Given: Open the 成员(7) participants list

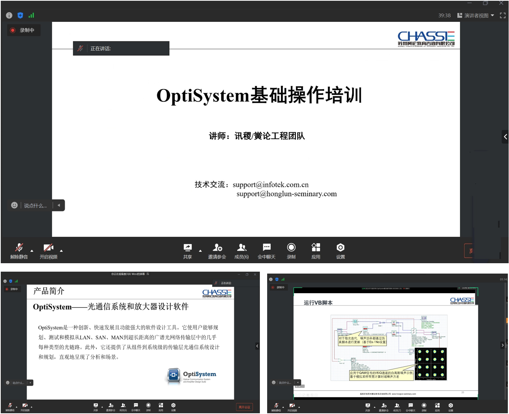Looking at the screenshot, I should coord(397,407).
